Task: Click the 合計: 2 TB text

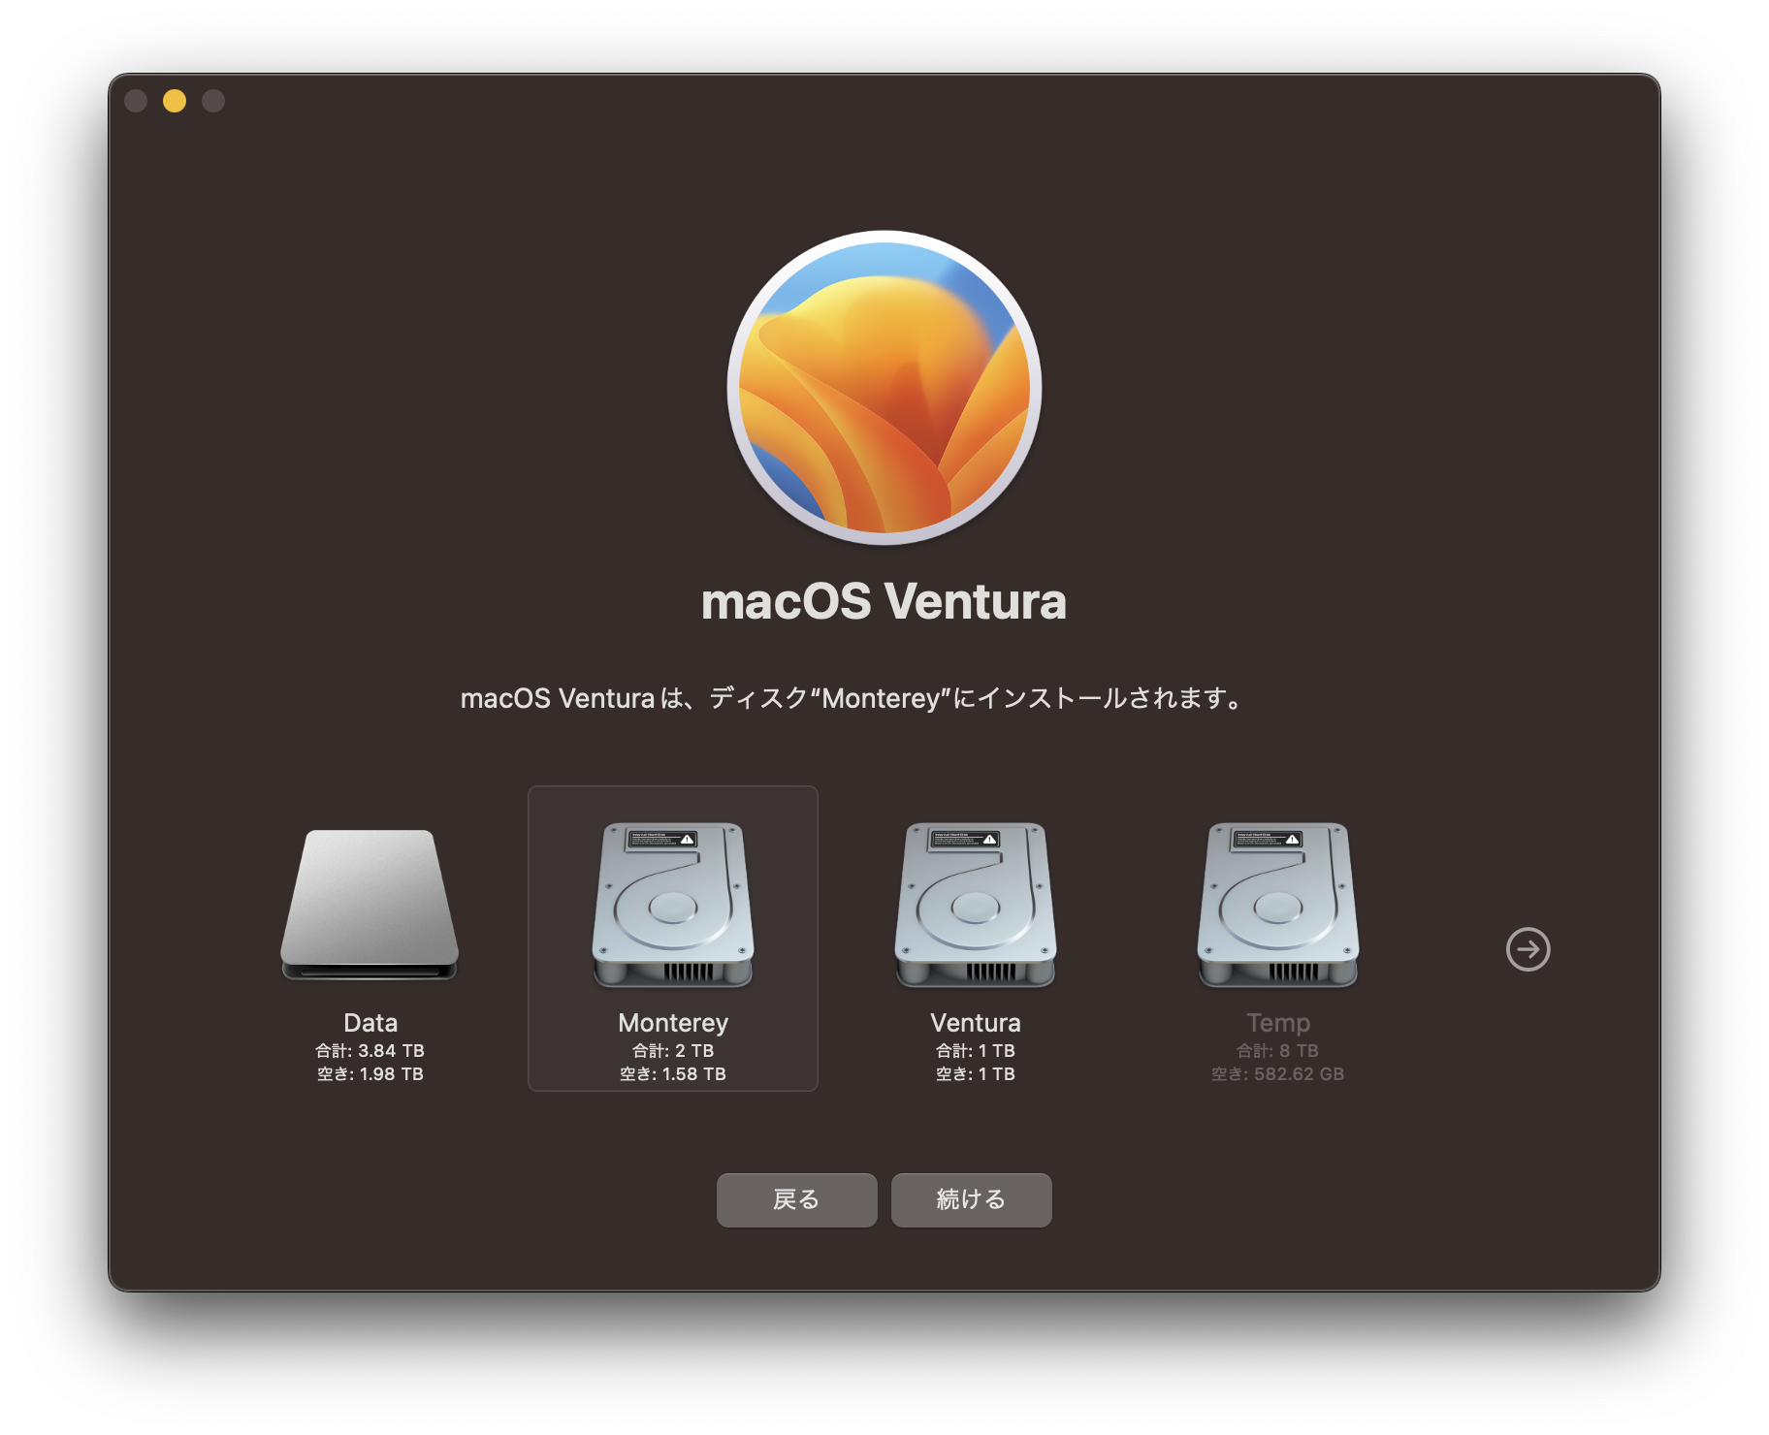Action: pos(673,1051)
